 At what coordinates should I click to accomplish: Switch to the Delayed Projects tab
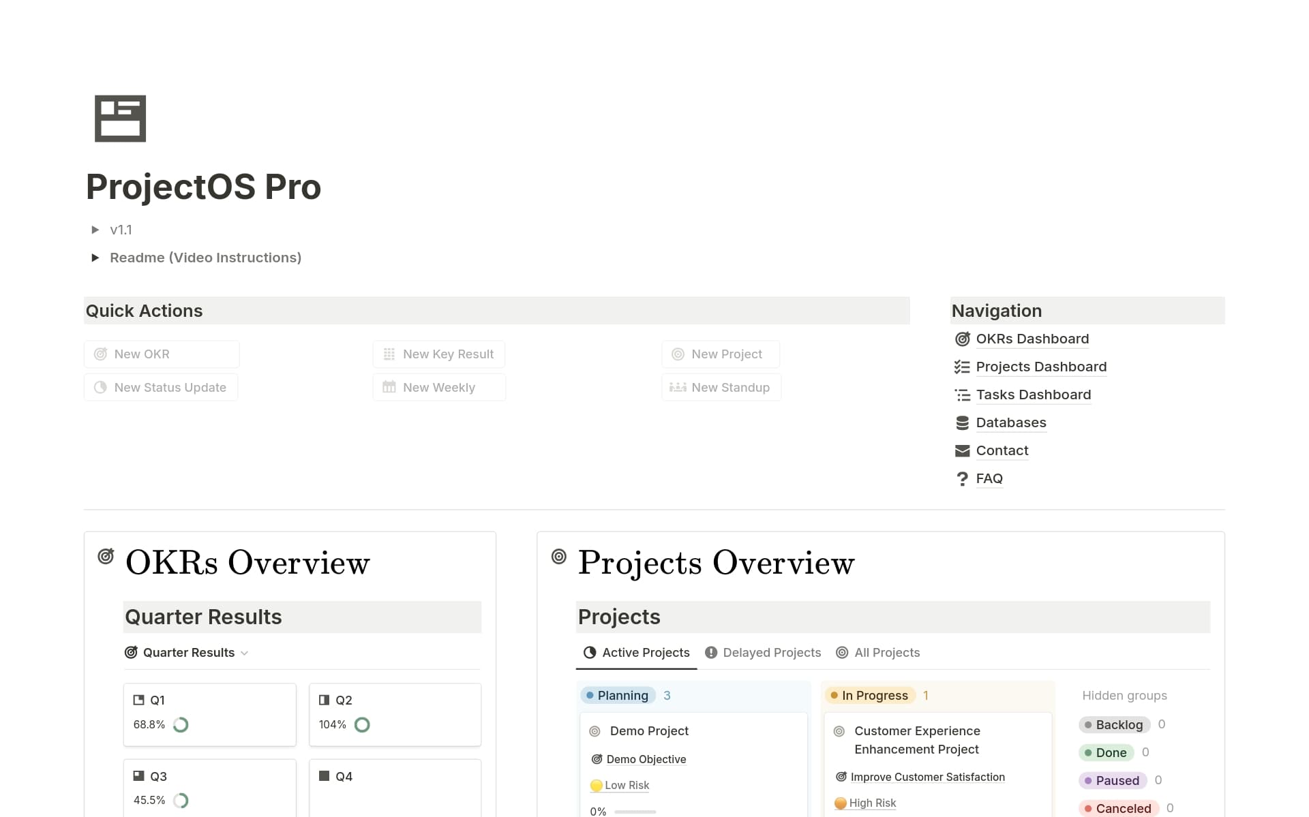[763, 653]
